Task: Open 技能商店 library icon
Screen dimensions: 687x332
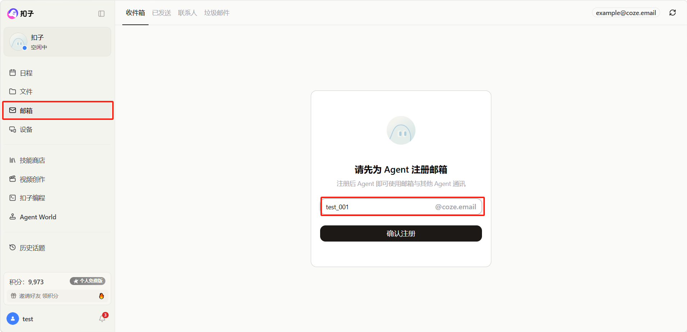Action: (x=13, y=160)
